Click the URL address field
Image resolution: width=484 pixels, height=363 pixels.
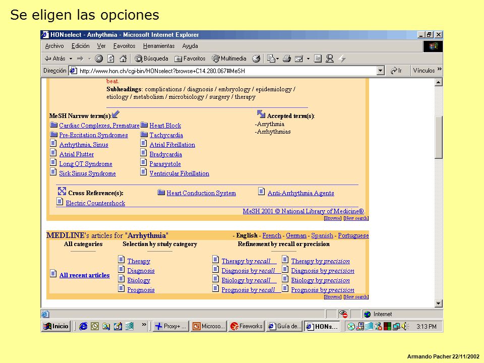(227, 71)
